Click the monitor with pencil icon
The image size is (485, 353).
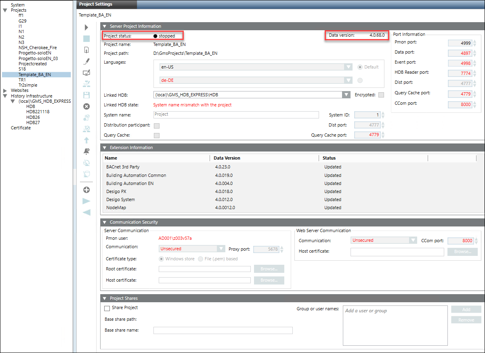pyautogui.click(x=86, y=73)
